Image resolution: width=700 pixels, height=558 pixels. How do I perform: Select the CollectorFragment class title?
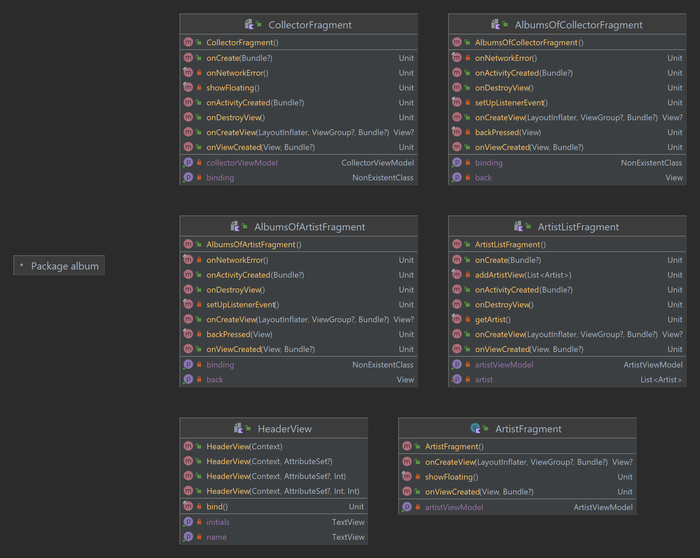coord(310,25)
